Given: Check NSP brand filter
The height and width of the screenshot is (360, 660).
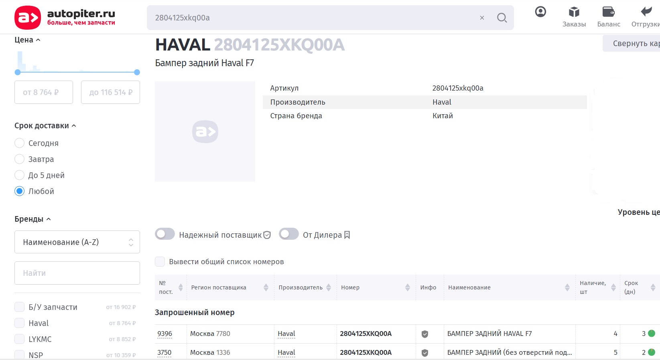Looking at the screenshot, I should [x=19, y=355].
